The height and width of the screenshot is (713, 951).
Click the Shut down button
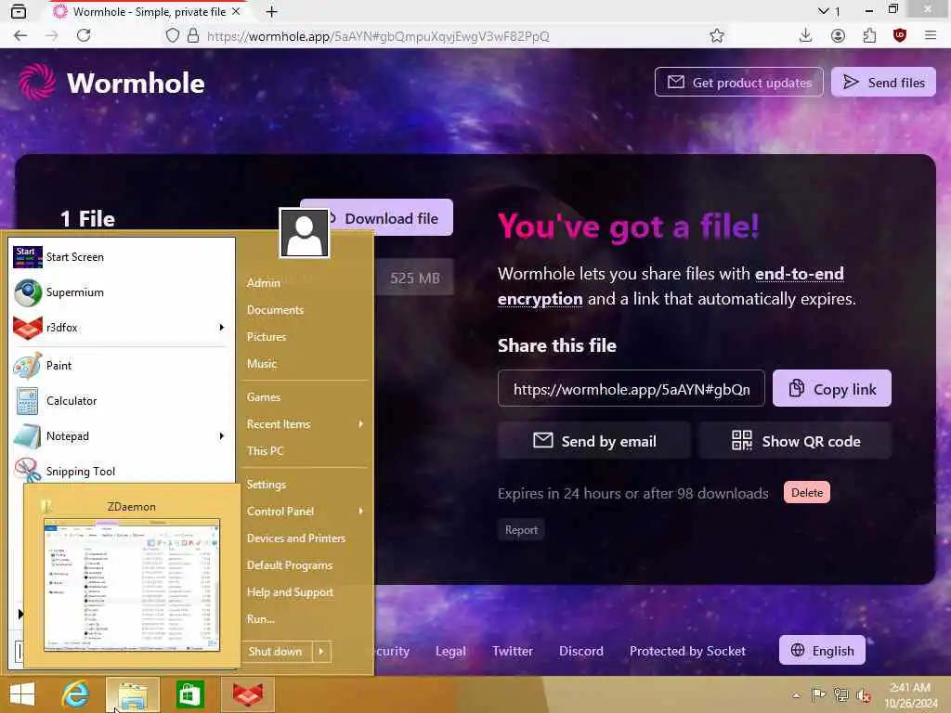[x=277, y=651]
